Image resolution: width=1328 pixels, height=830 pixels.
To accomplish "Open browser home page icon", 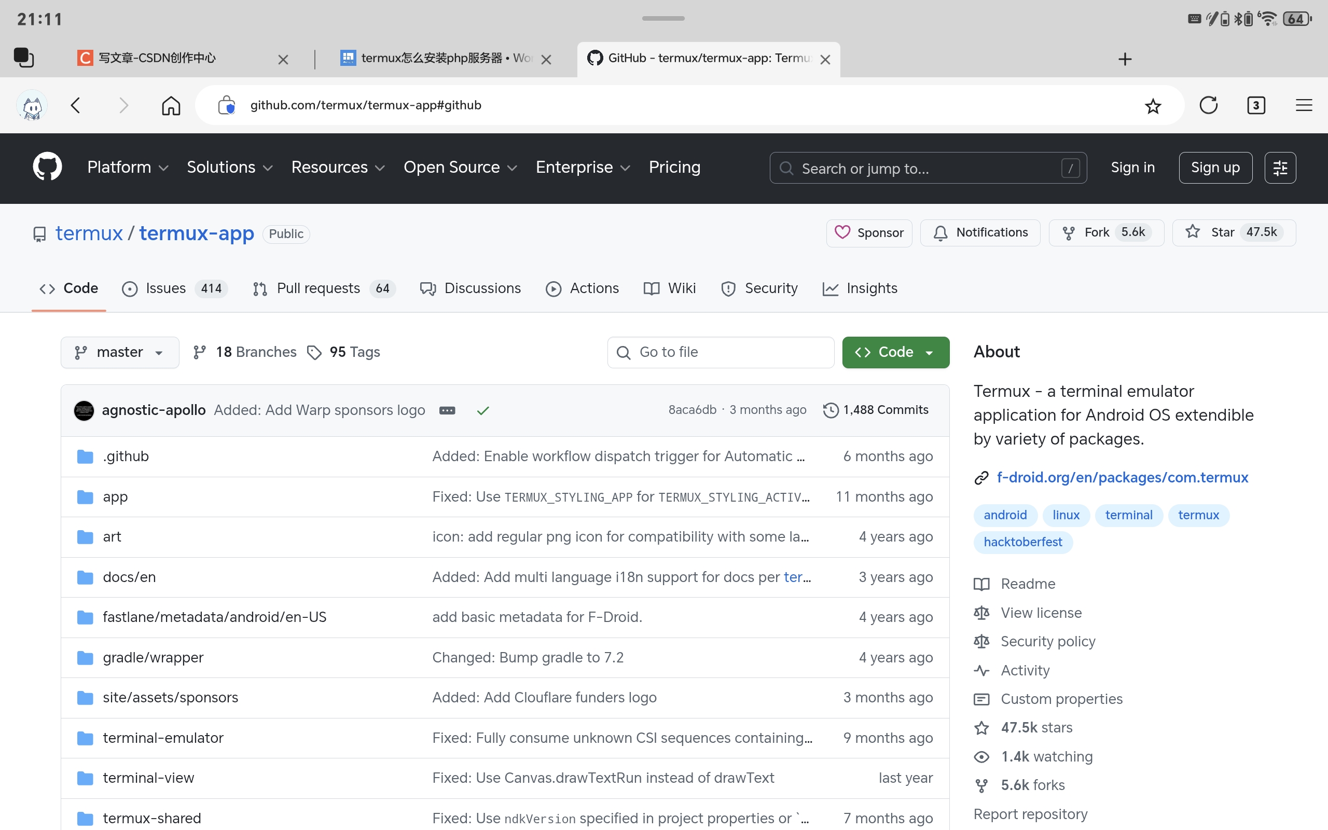I will tap(171, 105).
